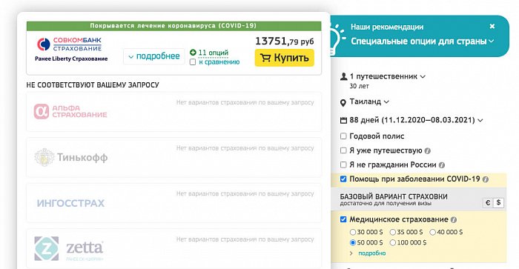Show info for 'Медицинское страхование'
Viewport: 519px width, 269px height.
coord(454,219)
